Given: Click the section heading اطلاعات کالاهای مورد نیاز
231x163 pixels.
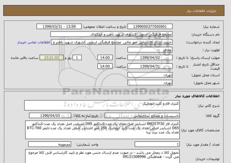Looking at the screenshot, I should tap(197, 96).
